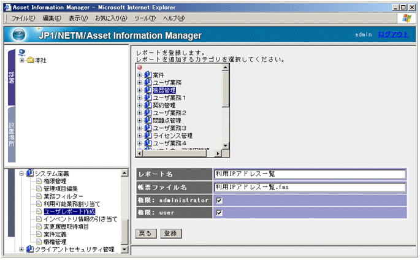Click the ログアウト link
This screenshot has width=420, height=260.
393,34
